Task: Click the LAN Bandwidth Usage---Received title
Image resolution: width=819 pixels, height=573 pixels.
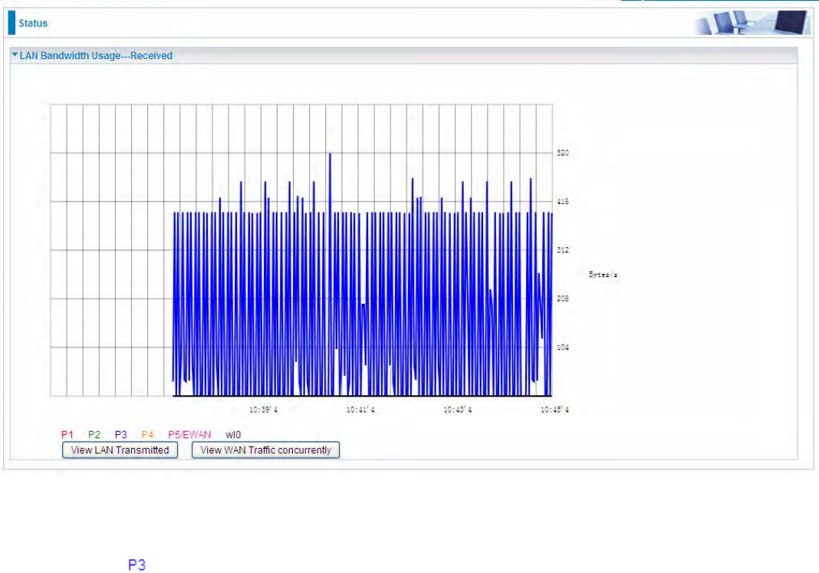Action: click(96, 55)
